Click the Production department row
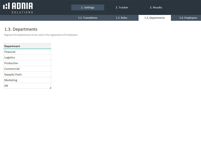The height and width of the screenshot is (152, 201). (x=27, y=63)
